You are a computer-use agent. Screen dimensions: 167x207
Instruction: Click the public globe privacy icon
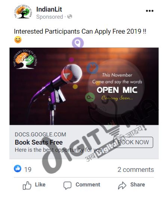click(69, 17)
